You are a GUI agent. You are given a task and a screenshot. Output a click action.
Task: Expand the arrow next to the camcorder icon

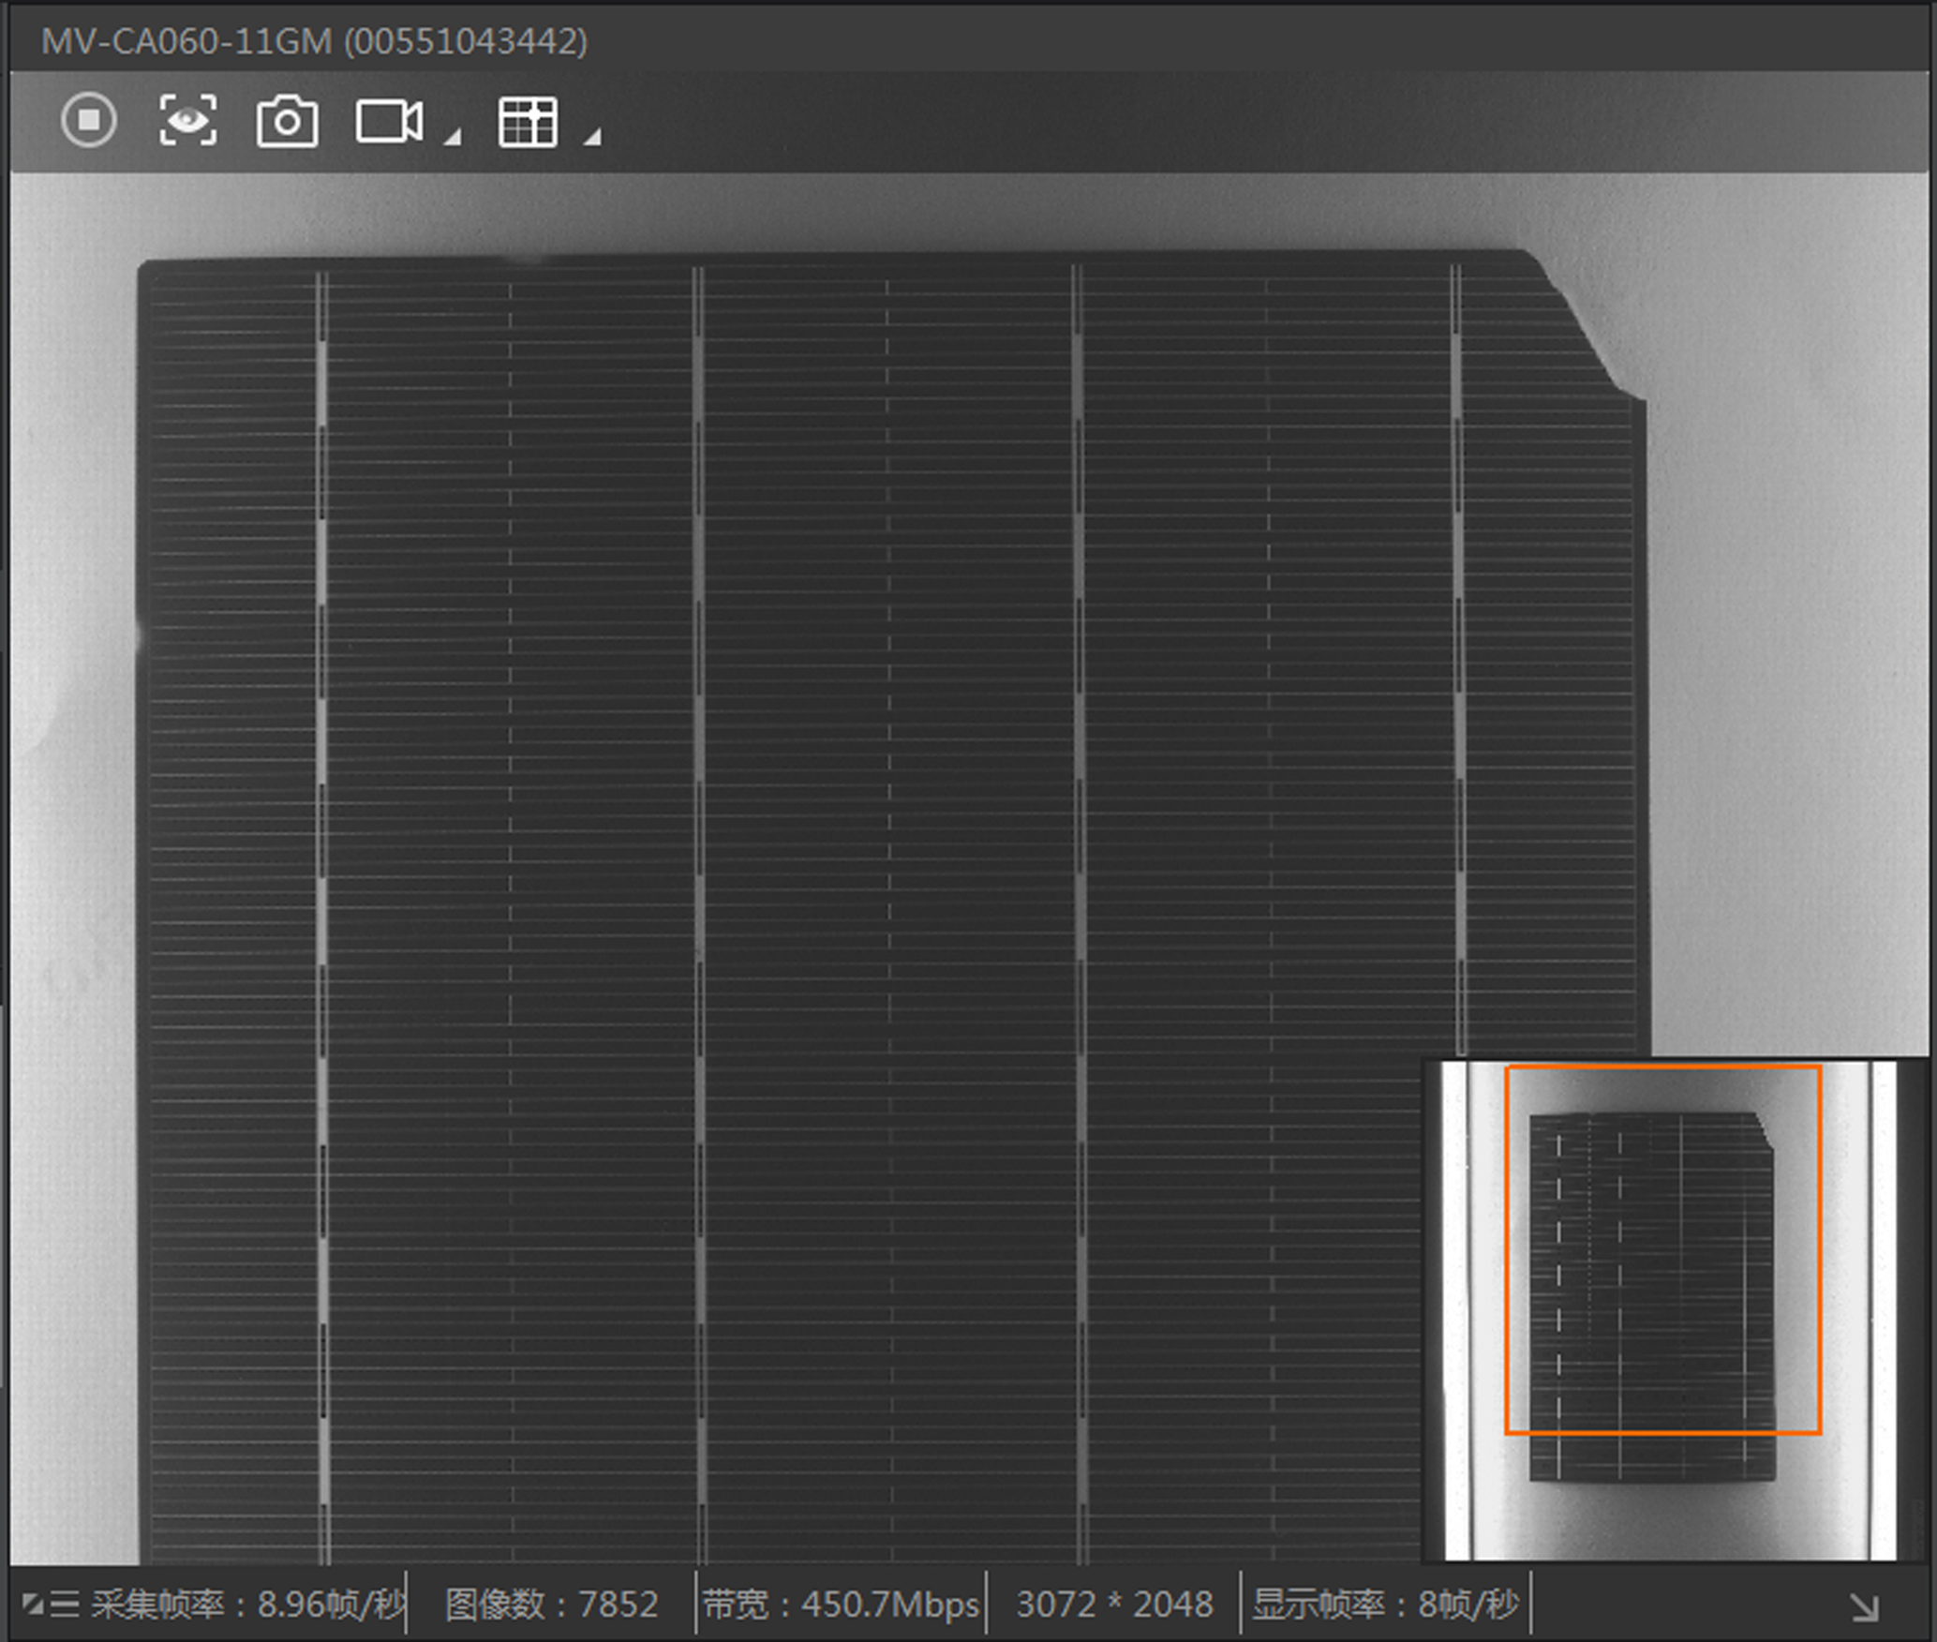[x=453, y=138]
